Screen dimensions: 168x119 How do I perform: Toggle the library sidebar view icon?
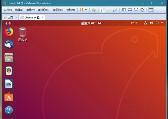(124, 10)
